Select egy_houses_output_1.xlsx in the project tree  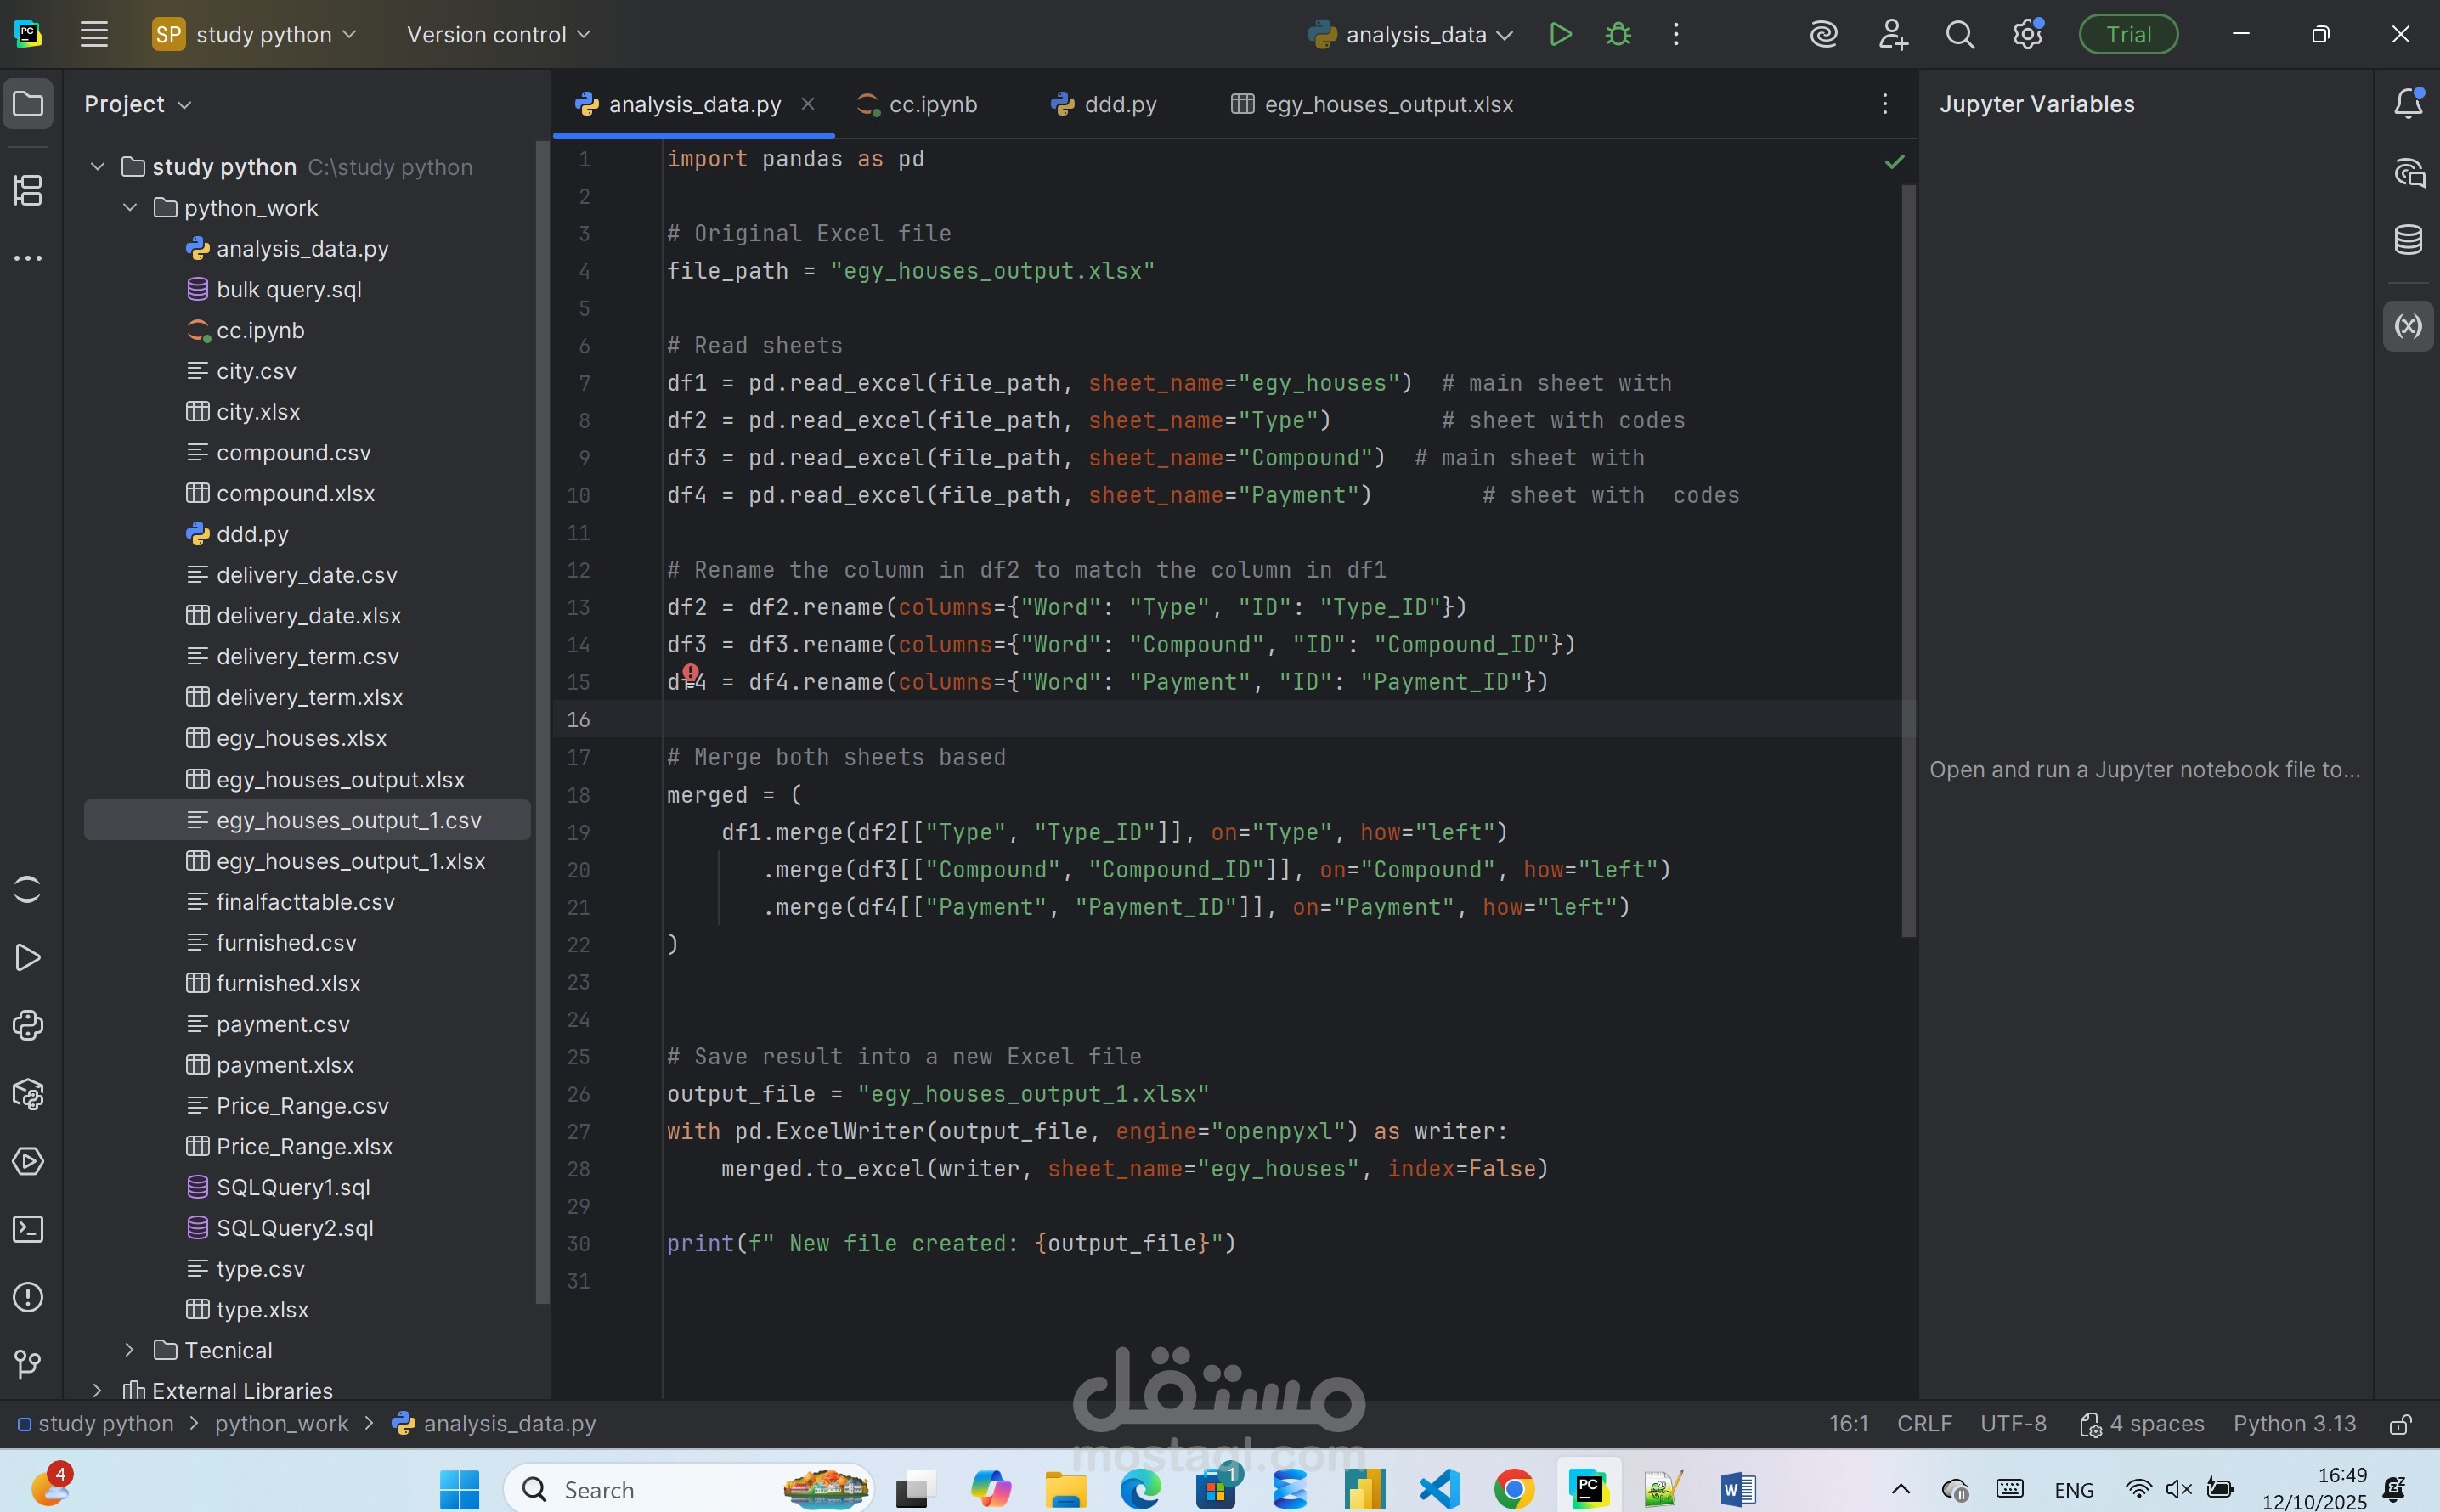[x=350, y=861]
